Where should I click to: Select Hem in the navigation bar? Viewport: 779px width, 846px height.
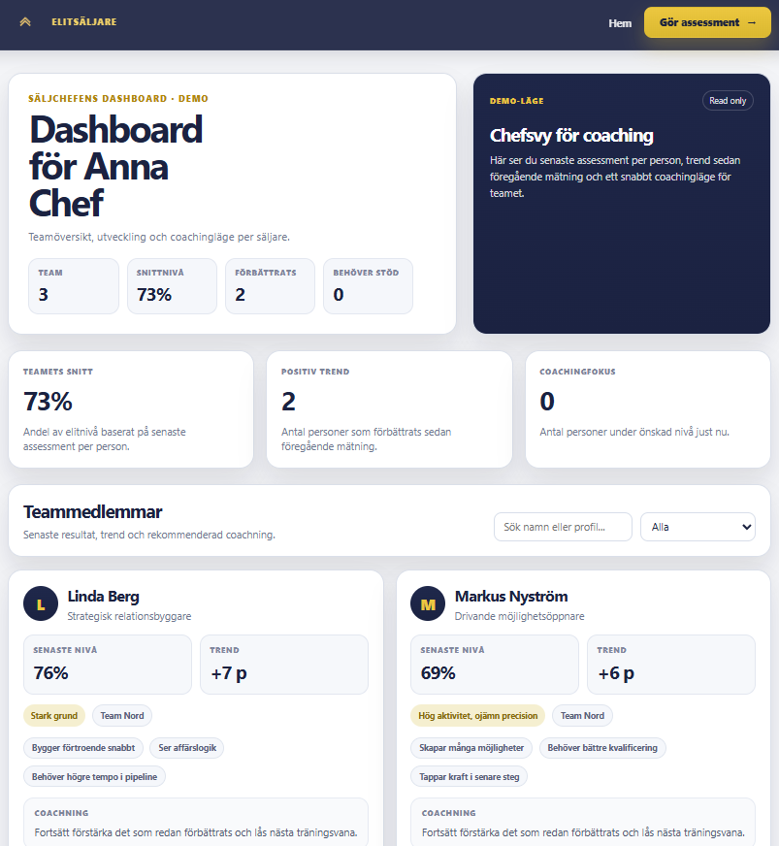(x=620, y=22)
